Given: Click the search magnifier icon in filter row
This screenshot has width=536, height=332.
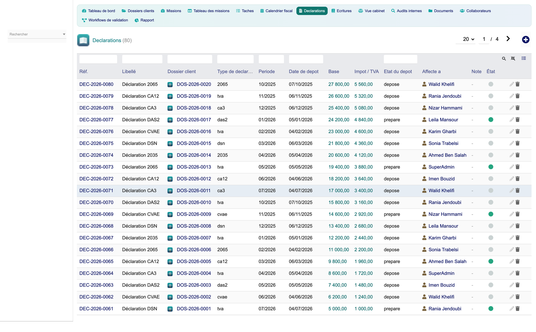Looking at the screenshot, I should point(504,58).
